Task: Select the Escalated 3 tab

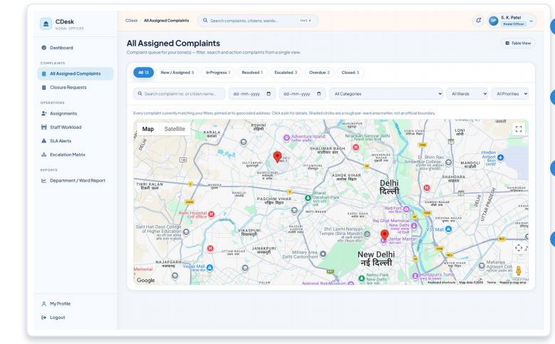Action: [286, 73]
